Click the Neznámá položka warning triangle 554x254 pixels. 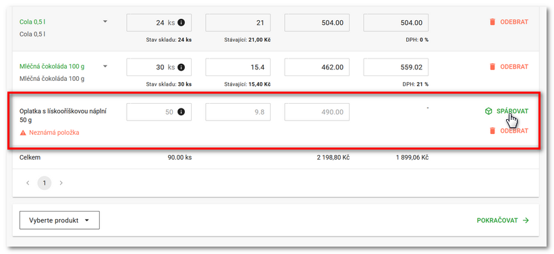[23, 133]
